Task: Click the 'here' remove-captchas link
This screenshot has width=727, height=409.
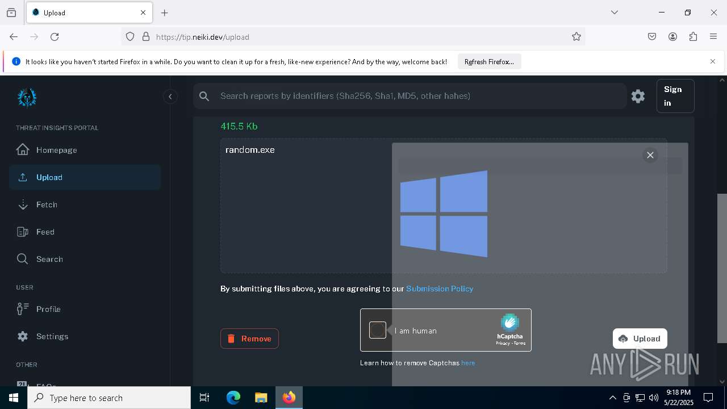Action: [x=468, y=363]
